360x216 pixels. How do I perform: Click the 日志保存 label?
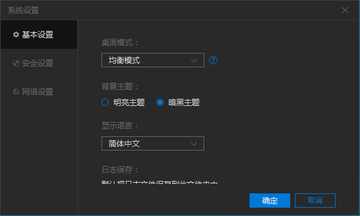click(x=119, y=170)
